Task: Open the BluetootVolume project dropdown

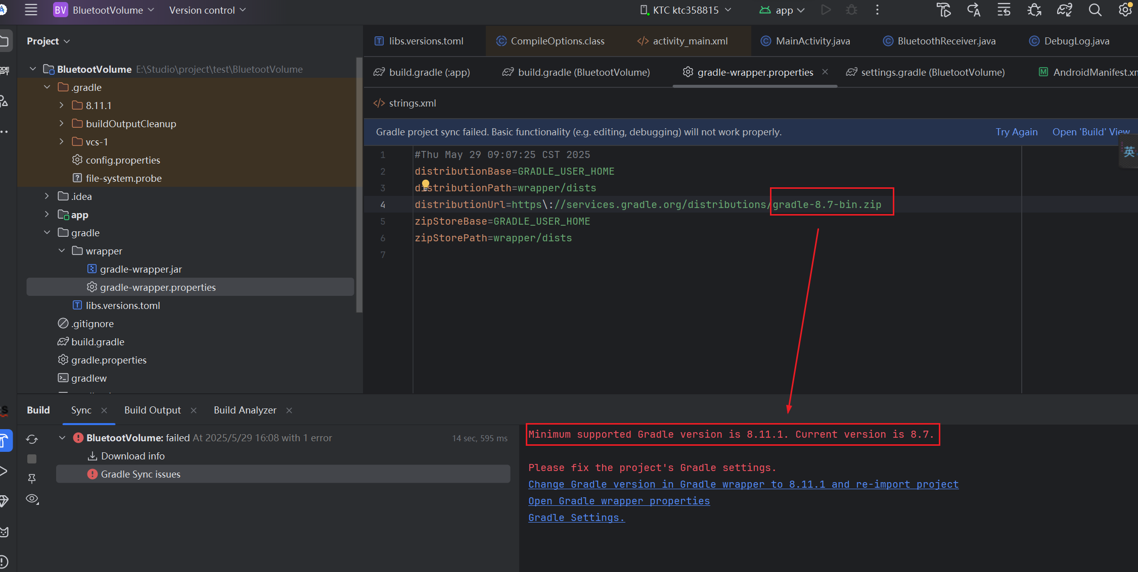Action: 113,10
